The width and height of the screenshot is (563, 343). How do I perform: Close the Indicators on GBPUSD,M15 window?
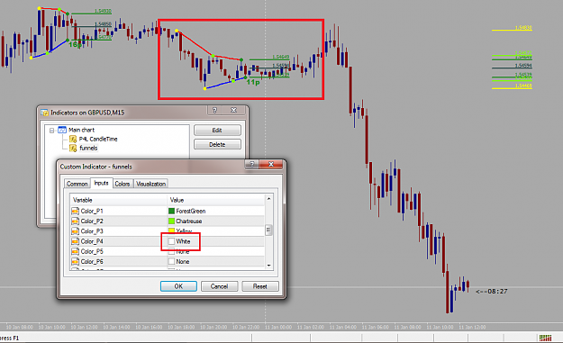(233, 110)
